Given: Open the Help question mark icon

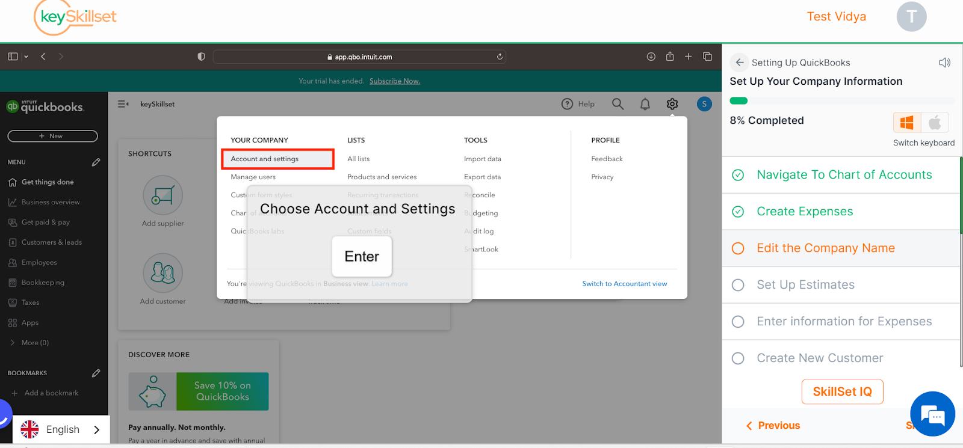Looking at the screenshot, I should pos(567,104).
